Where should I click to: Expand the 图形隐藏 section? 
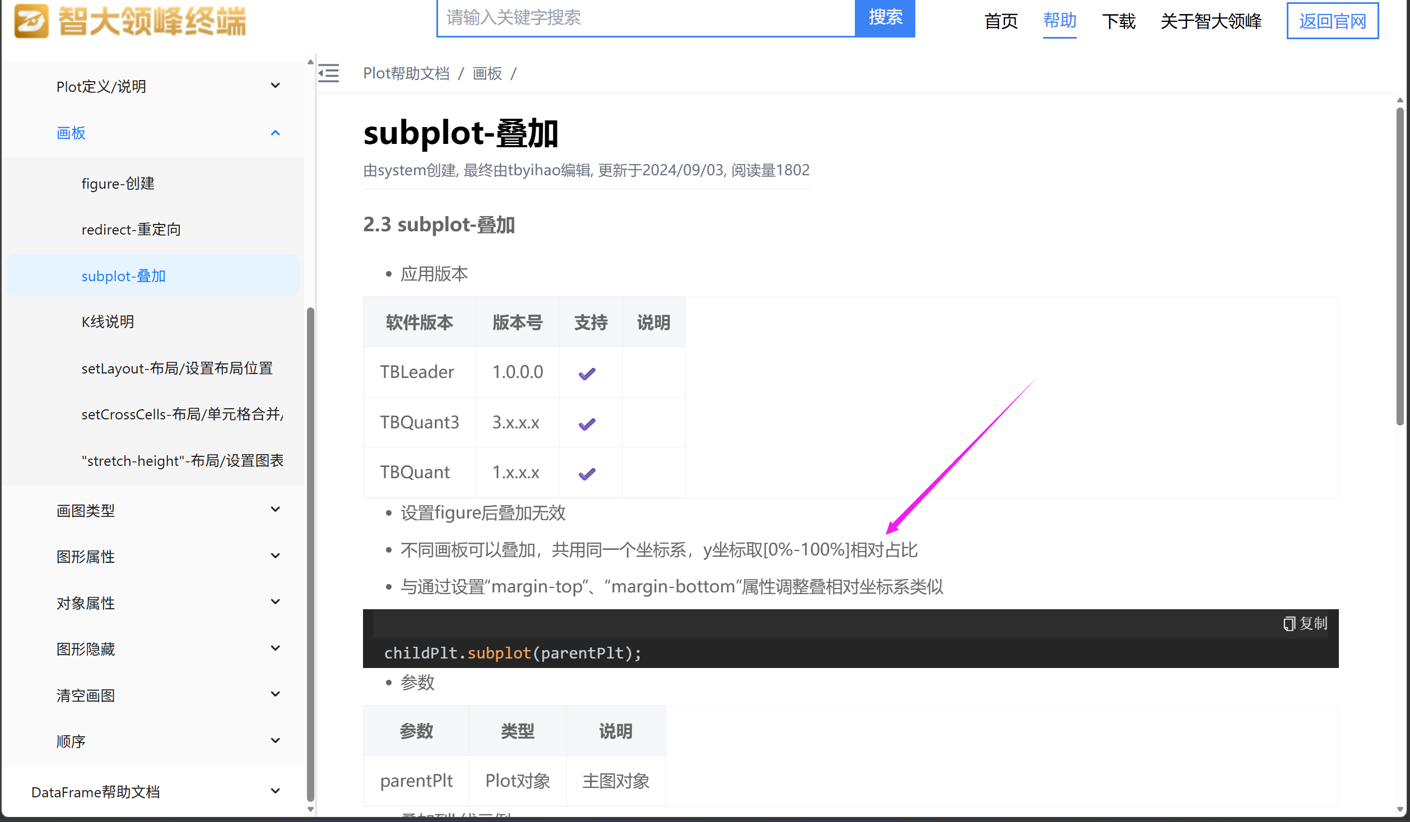[x=275, y=648]
